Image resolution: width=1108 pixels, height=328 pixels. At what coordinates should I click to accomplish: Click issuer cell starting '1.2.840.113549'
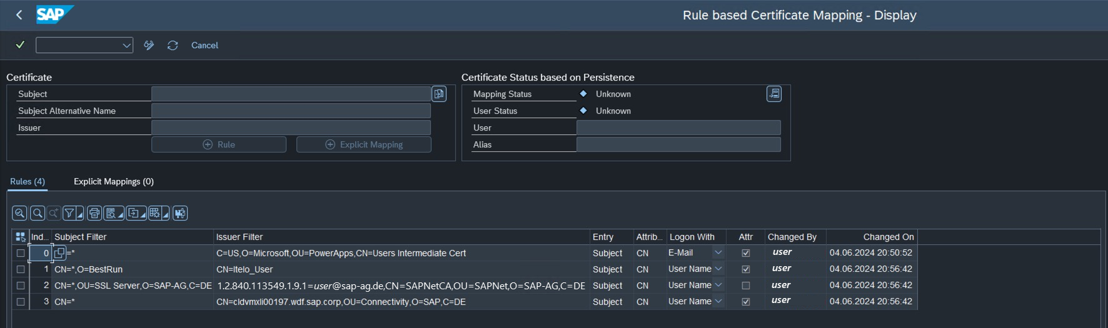pyautogui.click(x=401, y=286)
